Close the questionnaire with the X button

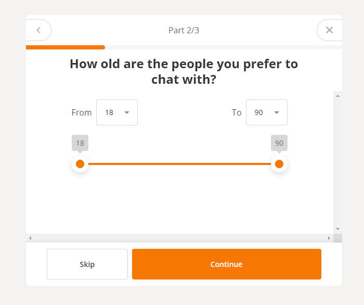coord(329,30)
